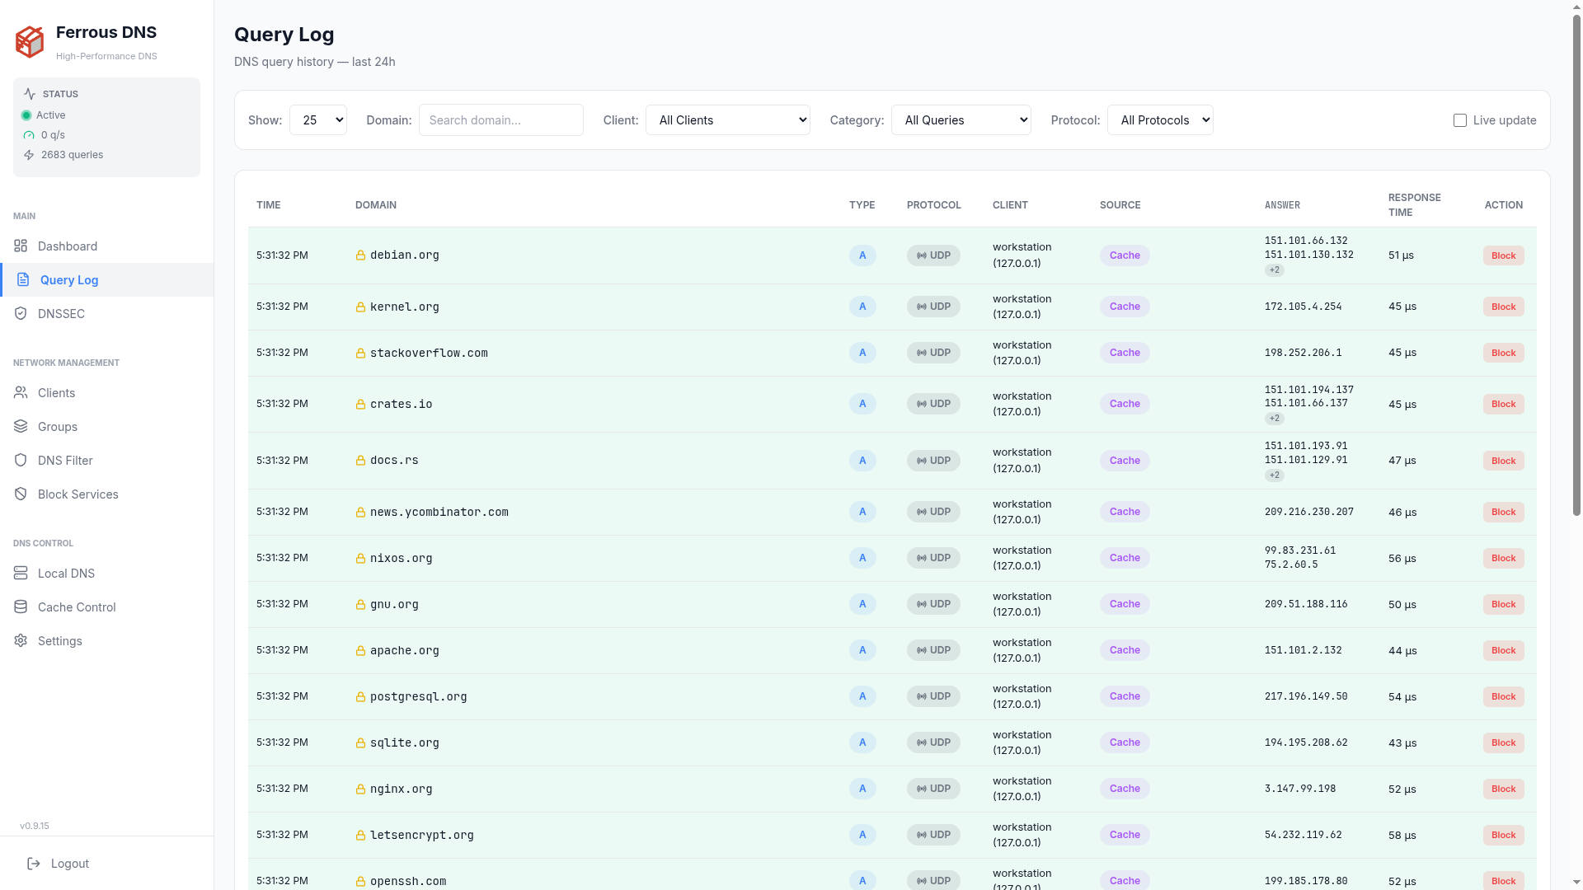1583x890 pixels.
Task: Open the Block Services sidebar page
Action: coord(107,494)
